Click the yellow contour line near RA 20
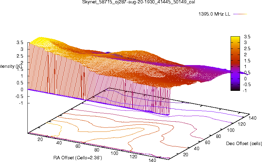The image size is (262, 162). pos(61,128)
